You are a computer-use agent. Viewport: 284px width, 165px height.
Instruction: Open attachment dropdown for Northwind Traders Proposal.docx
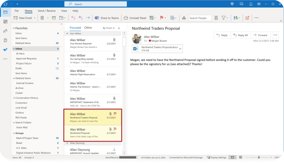180,49
